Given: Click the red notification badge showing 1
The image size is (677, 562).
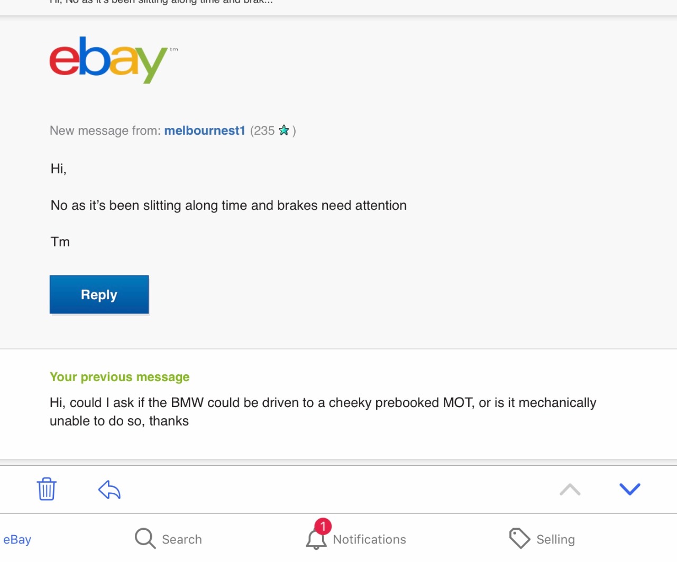Looking at the screenshot, I should [323, 527].
